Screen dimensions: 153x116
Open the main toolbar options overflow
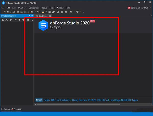(x=83, y=12)
